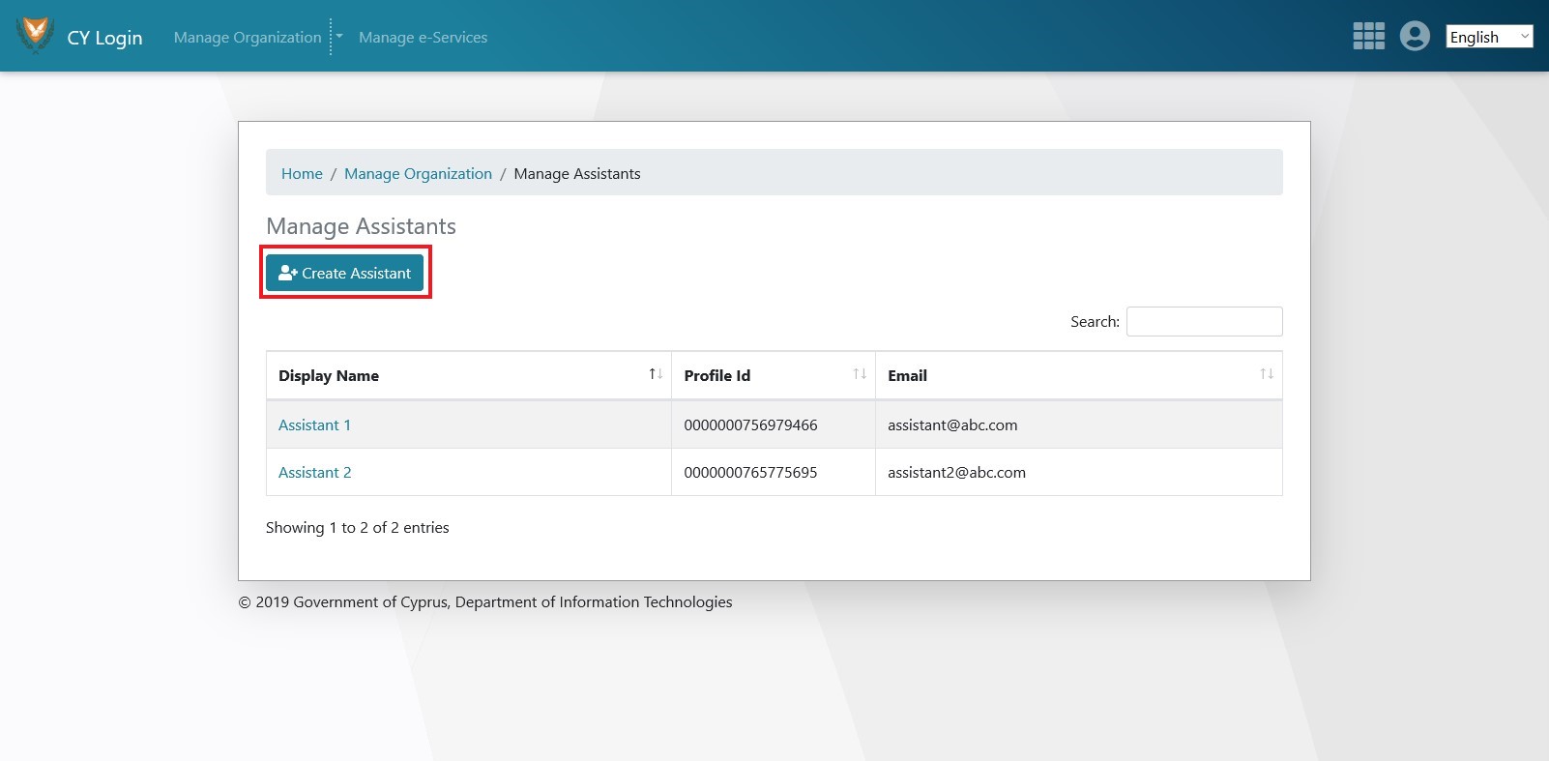Open the Manage e-Services menu
Viewport: 1549px width, 761px height.
[x=423, y=38]
